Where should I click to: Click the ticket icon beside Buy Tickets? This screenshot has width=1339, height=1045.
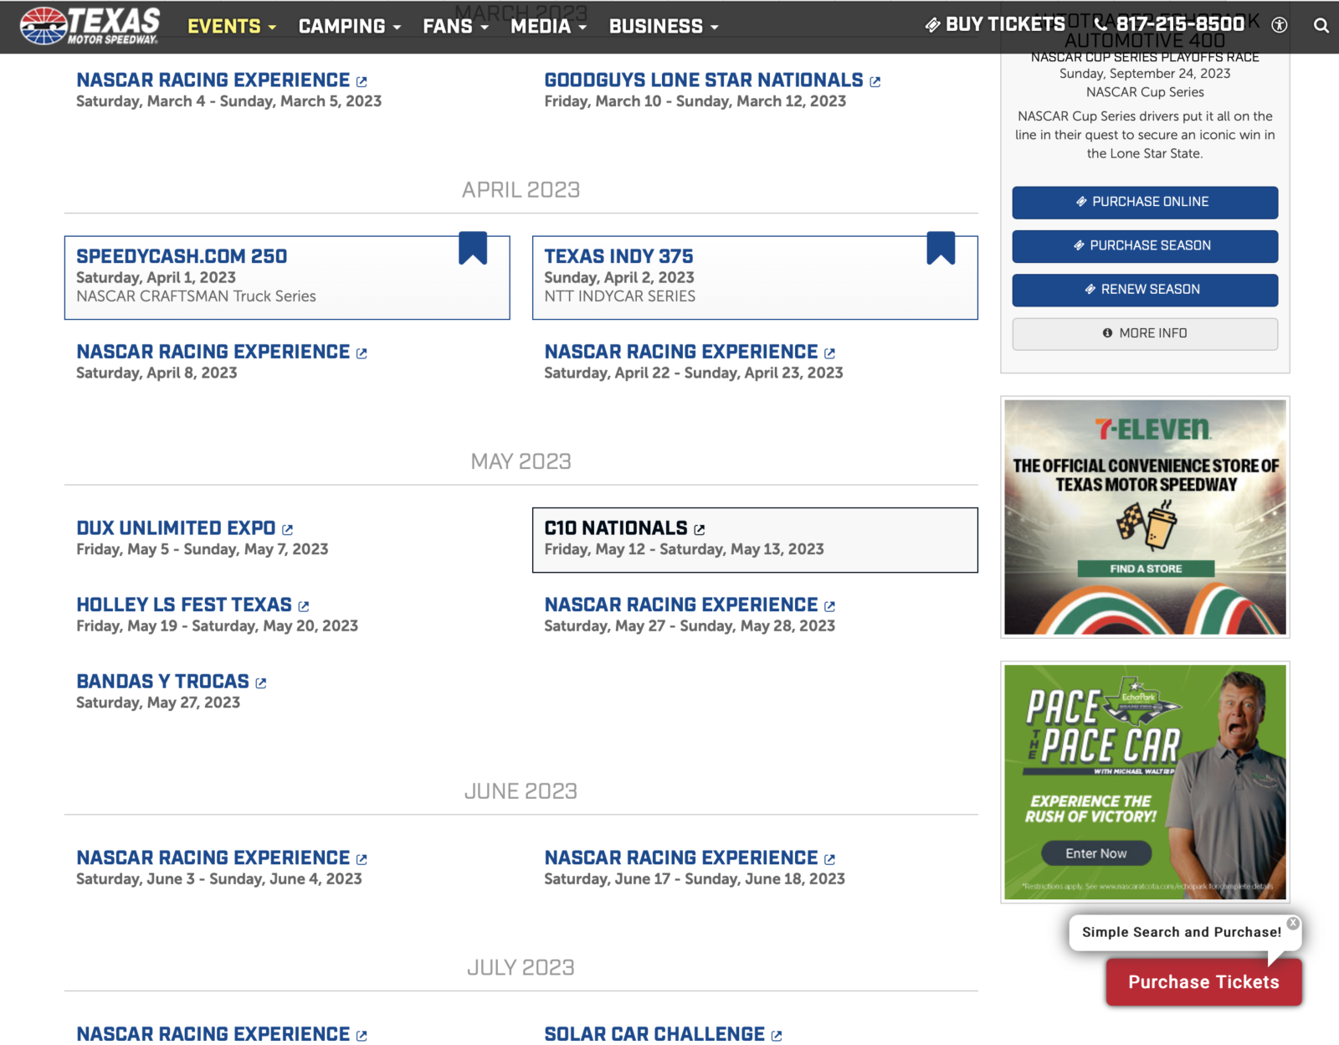click(x=932, y=25)
